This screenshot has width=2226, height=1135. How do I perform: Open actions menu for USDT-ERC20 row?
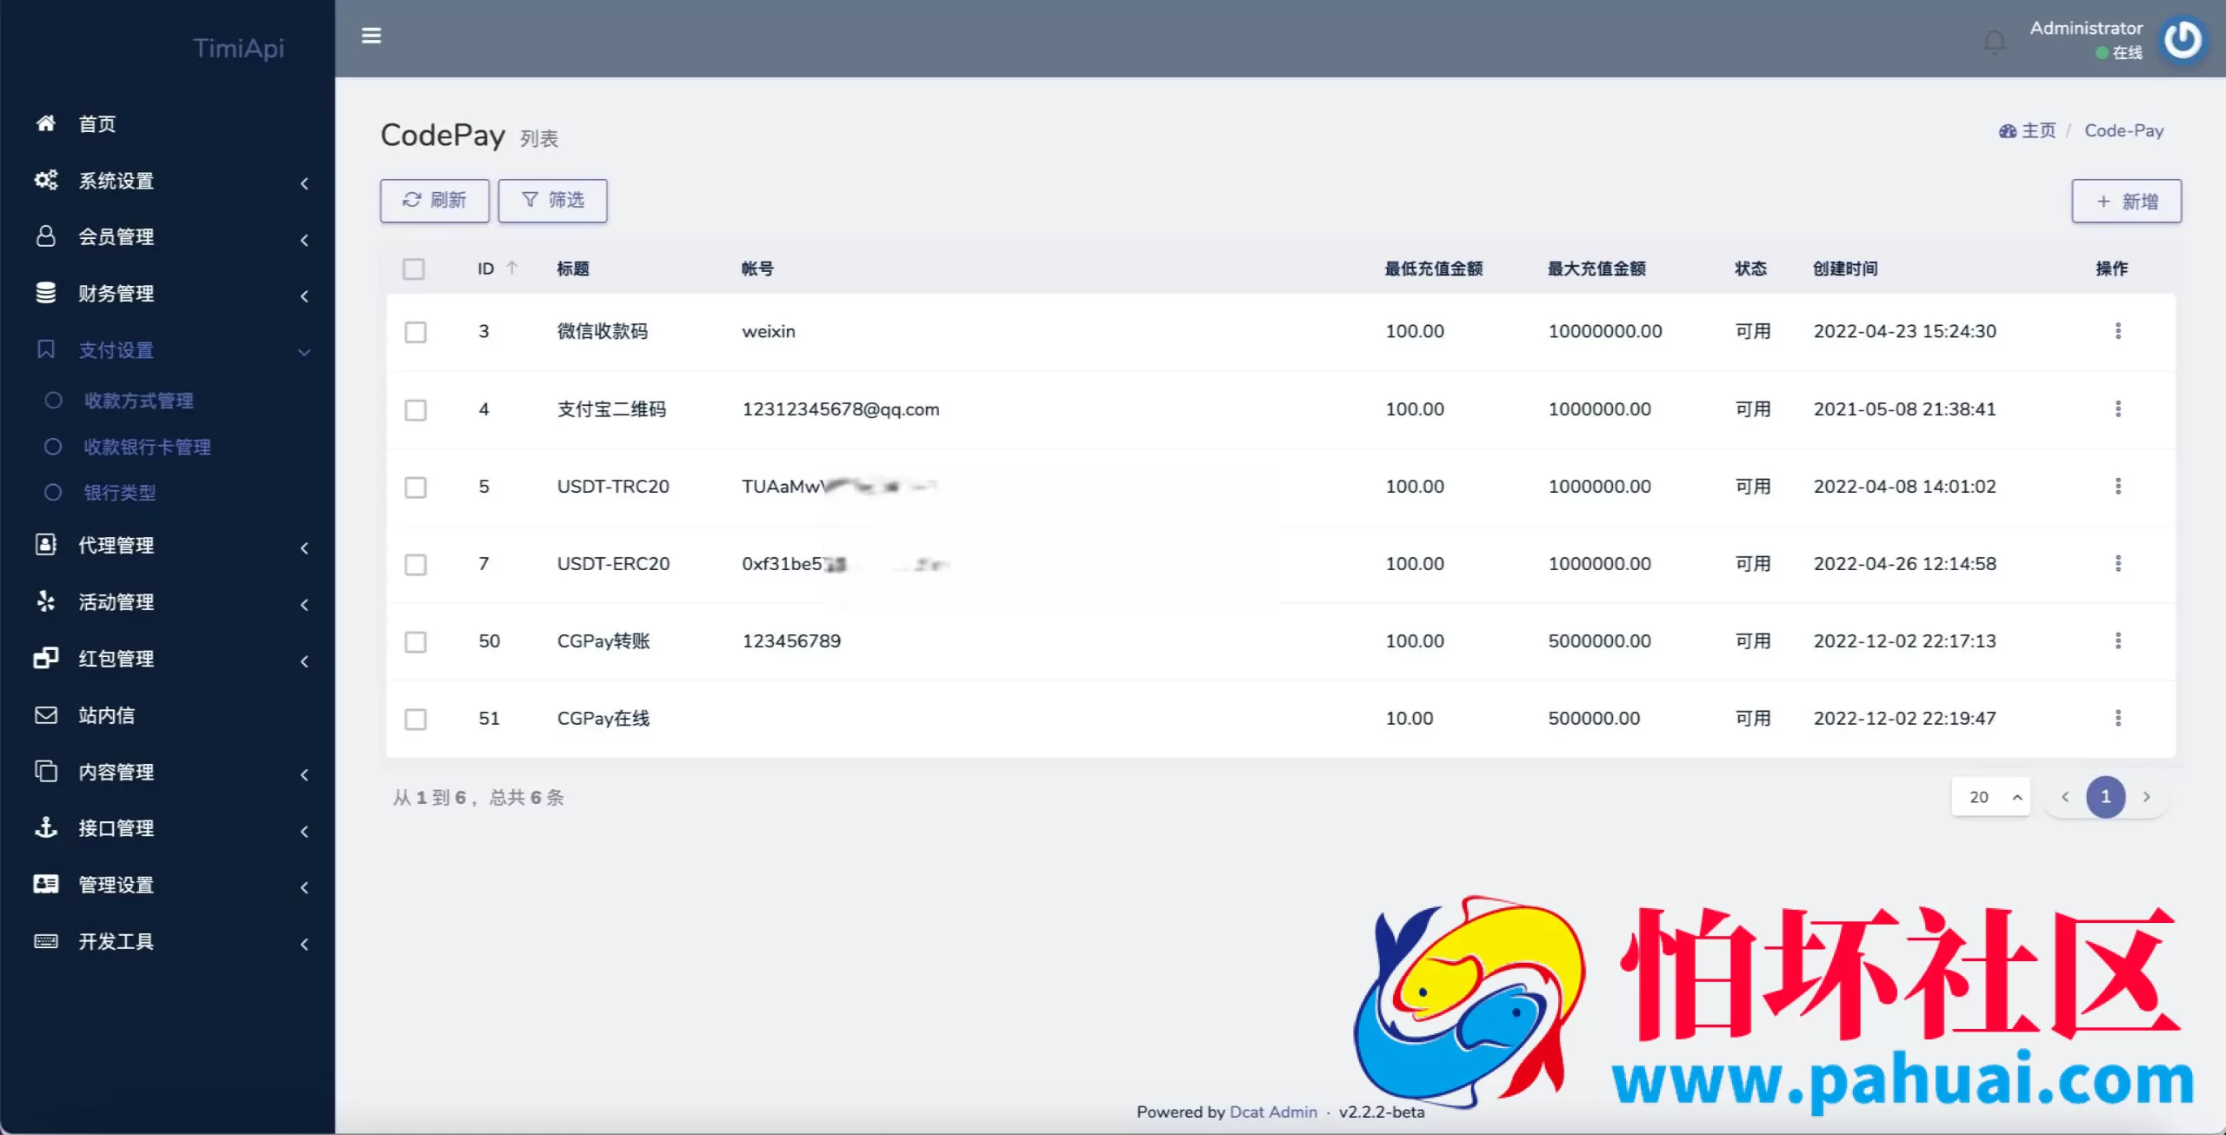point(2118,563)
